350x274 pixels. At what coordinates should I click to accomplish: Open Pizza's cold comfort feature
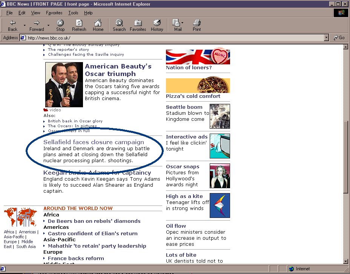coord(193,96)
